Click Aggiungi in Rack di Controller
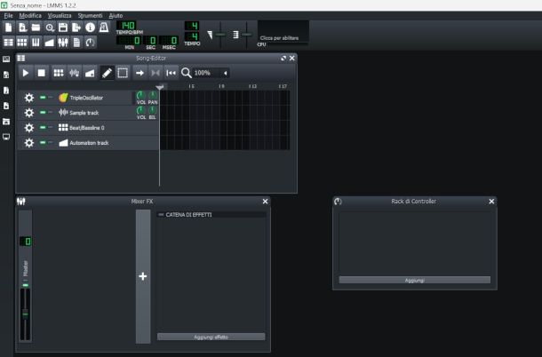 point(414,281)
